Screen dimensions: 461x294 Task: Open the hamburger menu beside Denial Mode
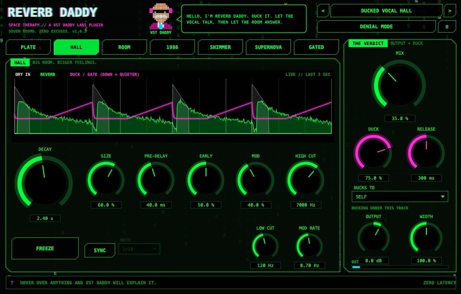[447, 27]
